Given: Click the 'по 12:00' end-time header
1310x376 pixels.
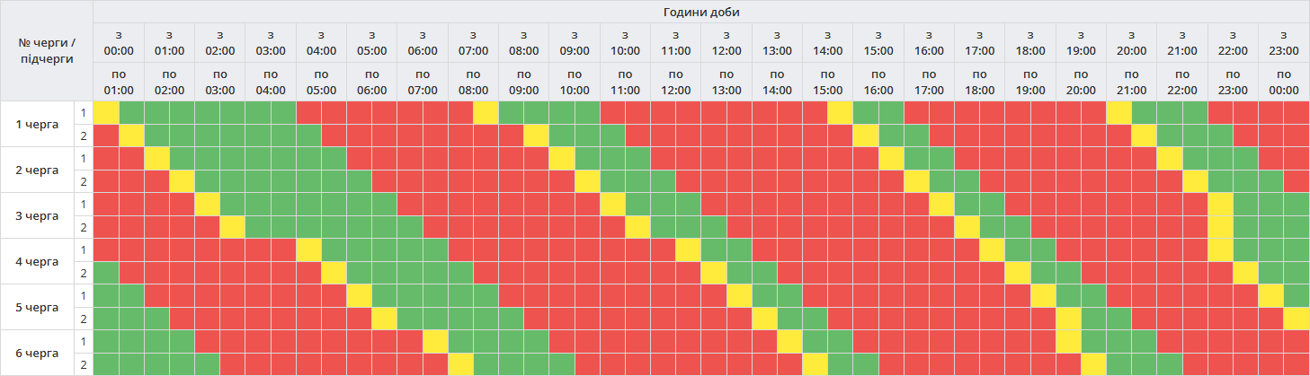Looking at the screenshot, I should 675,82.
